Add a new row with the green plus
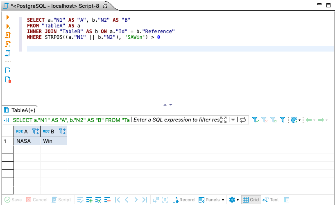The width and height of the screenshot is (335, 205). (89, 200)
